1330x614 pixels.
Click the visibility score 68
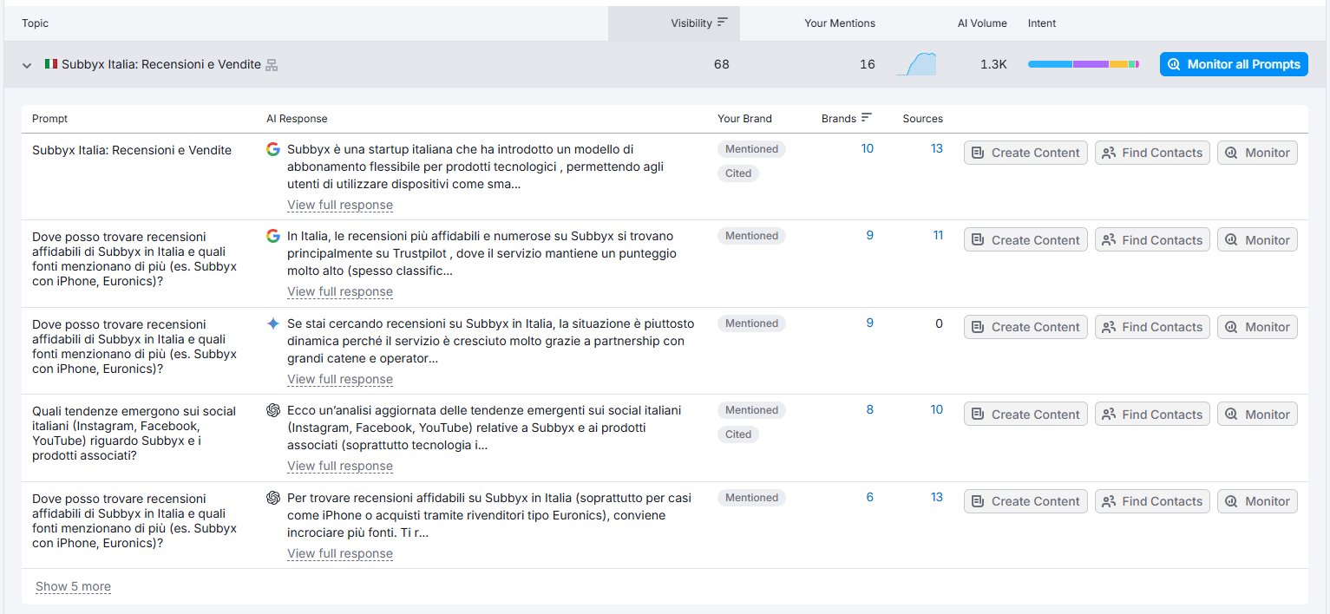pyautogui.click(x=722, y=65)
